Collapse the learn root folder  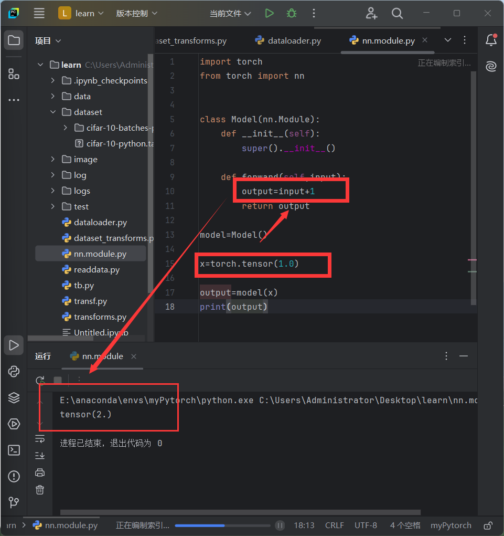point(40,65)
